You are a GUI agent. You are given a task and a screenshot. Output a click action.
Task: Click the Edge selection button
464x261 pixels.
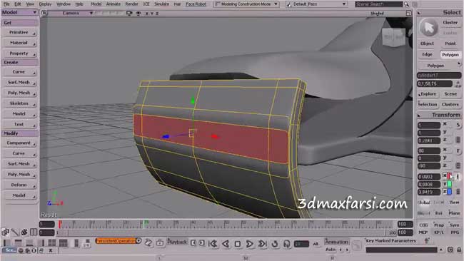coord(427,54)
